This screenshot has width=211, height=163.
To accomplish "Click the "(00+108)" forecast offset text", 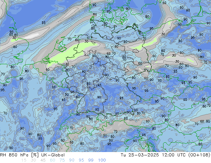I will (x=200, y=155).
